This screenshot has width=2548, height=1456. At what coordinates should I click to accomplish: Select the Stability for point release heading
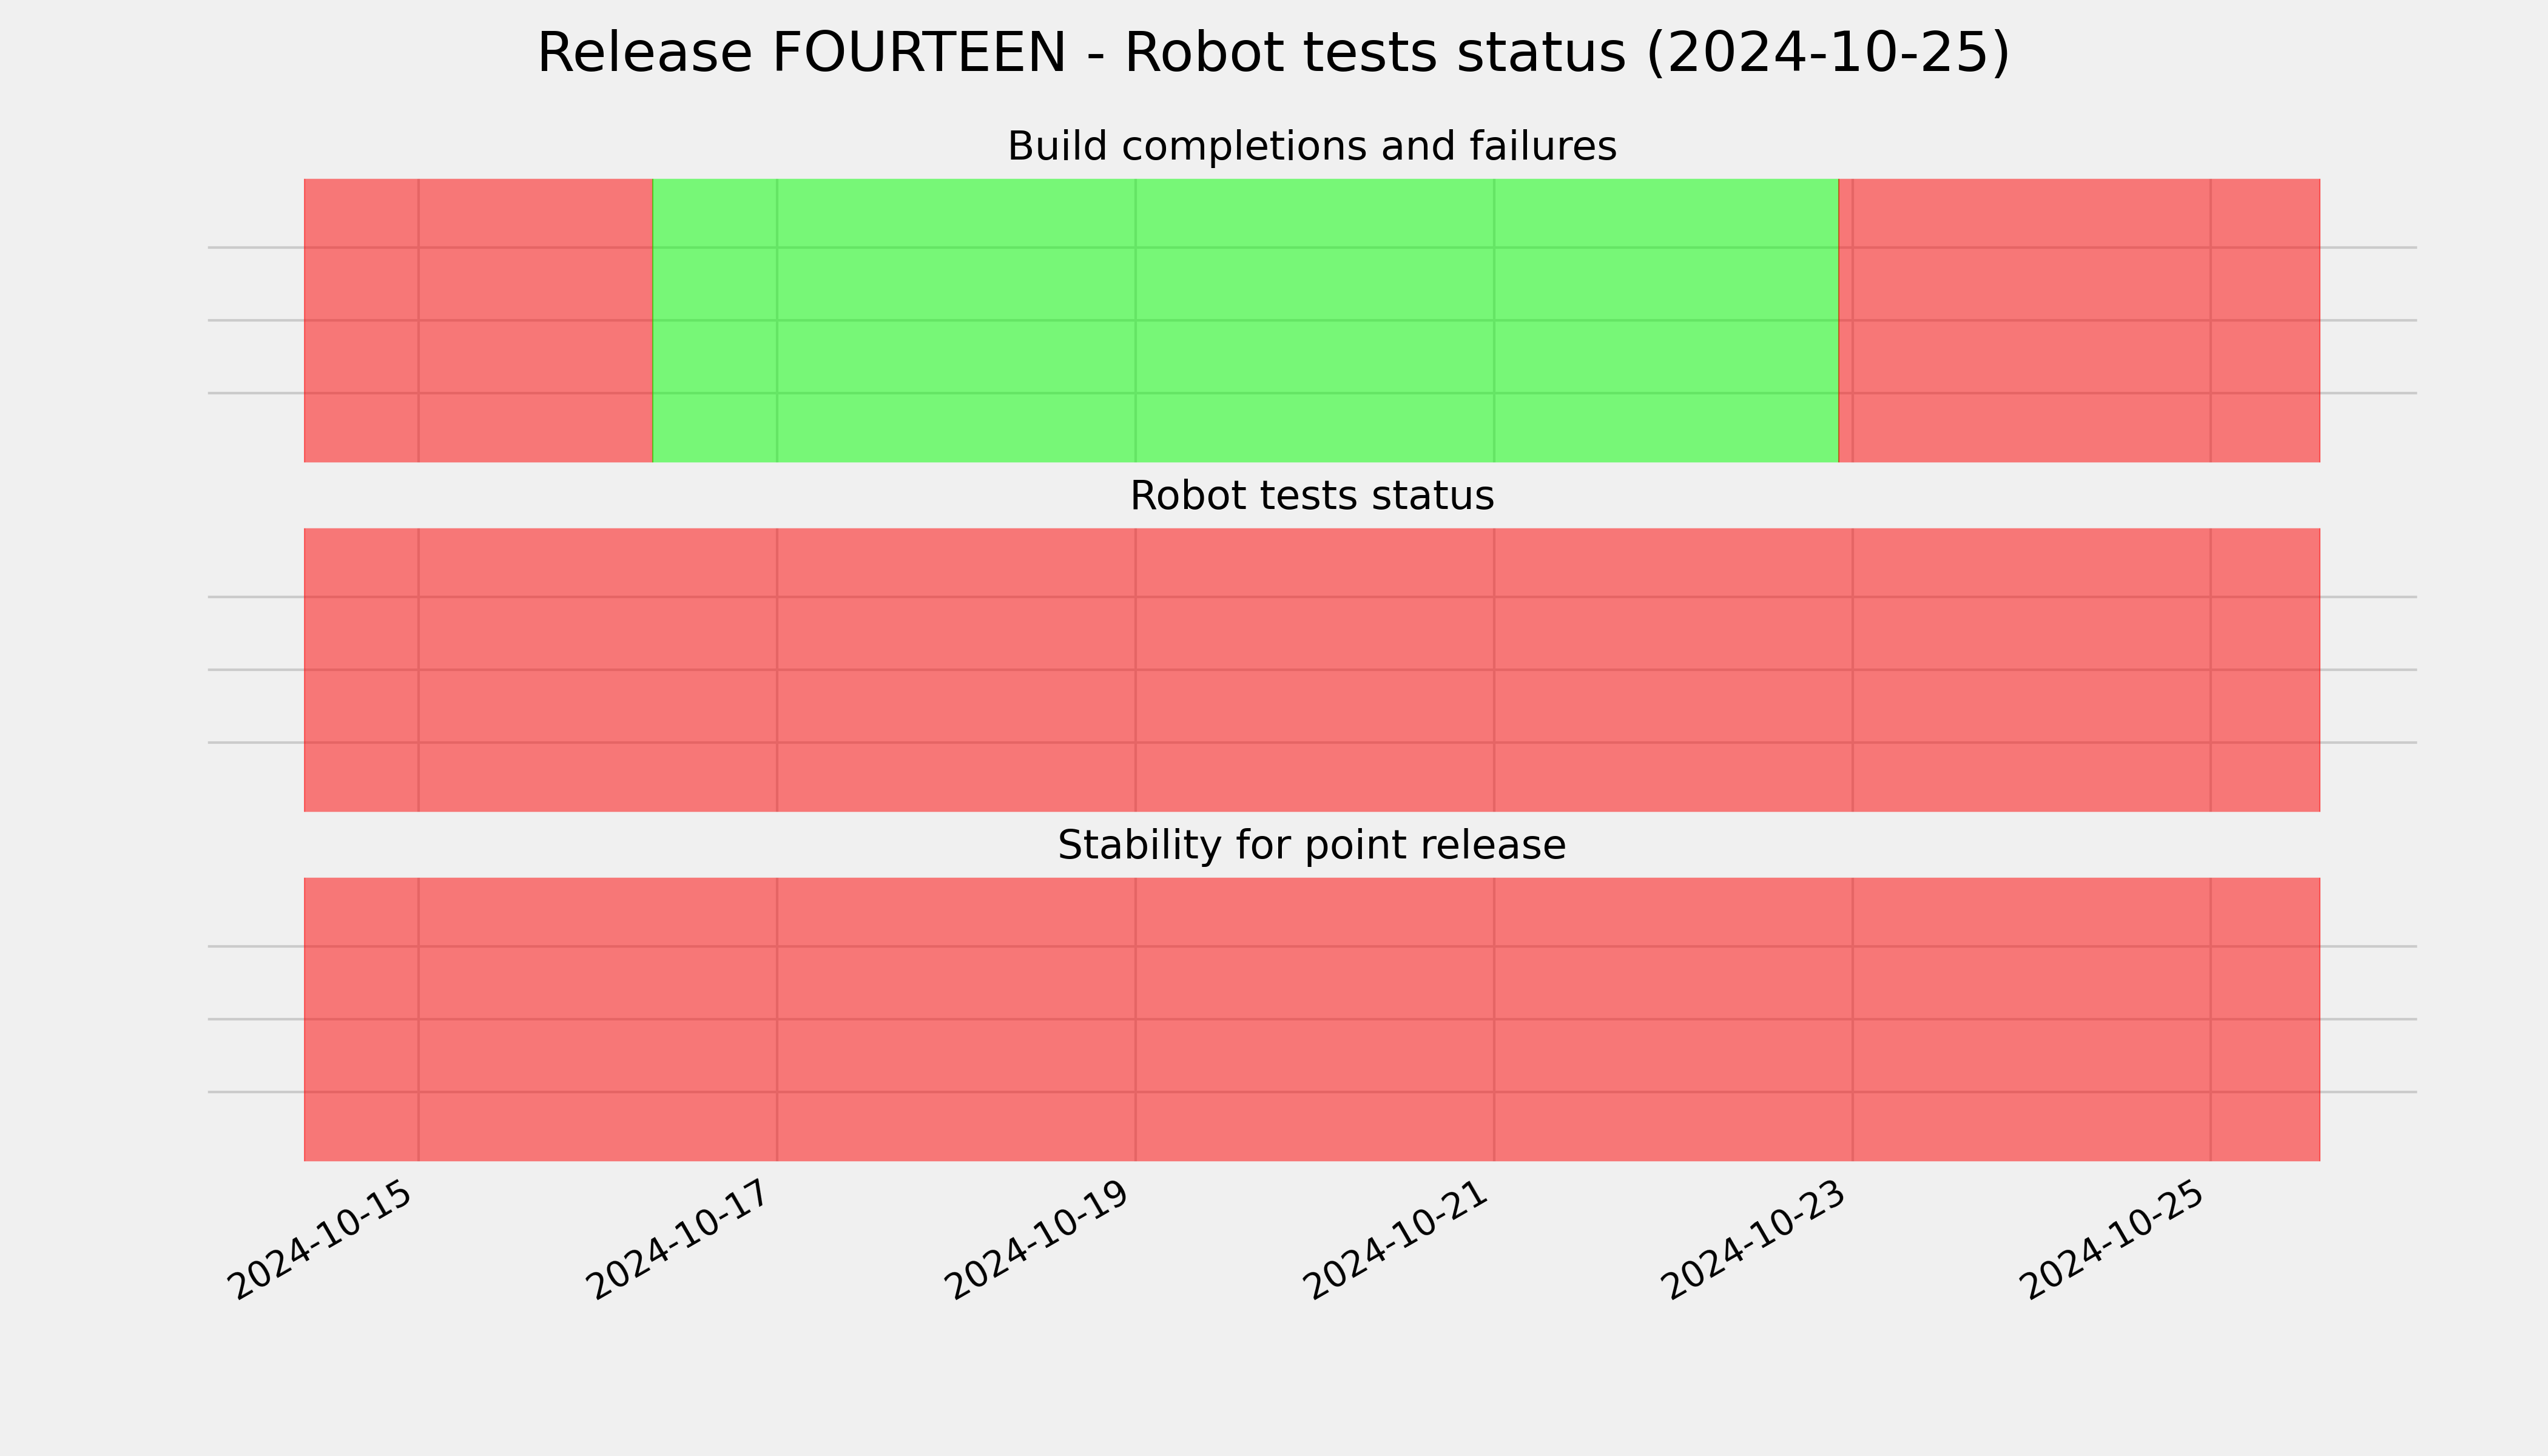1311,845
